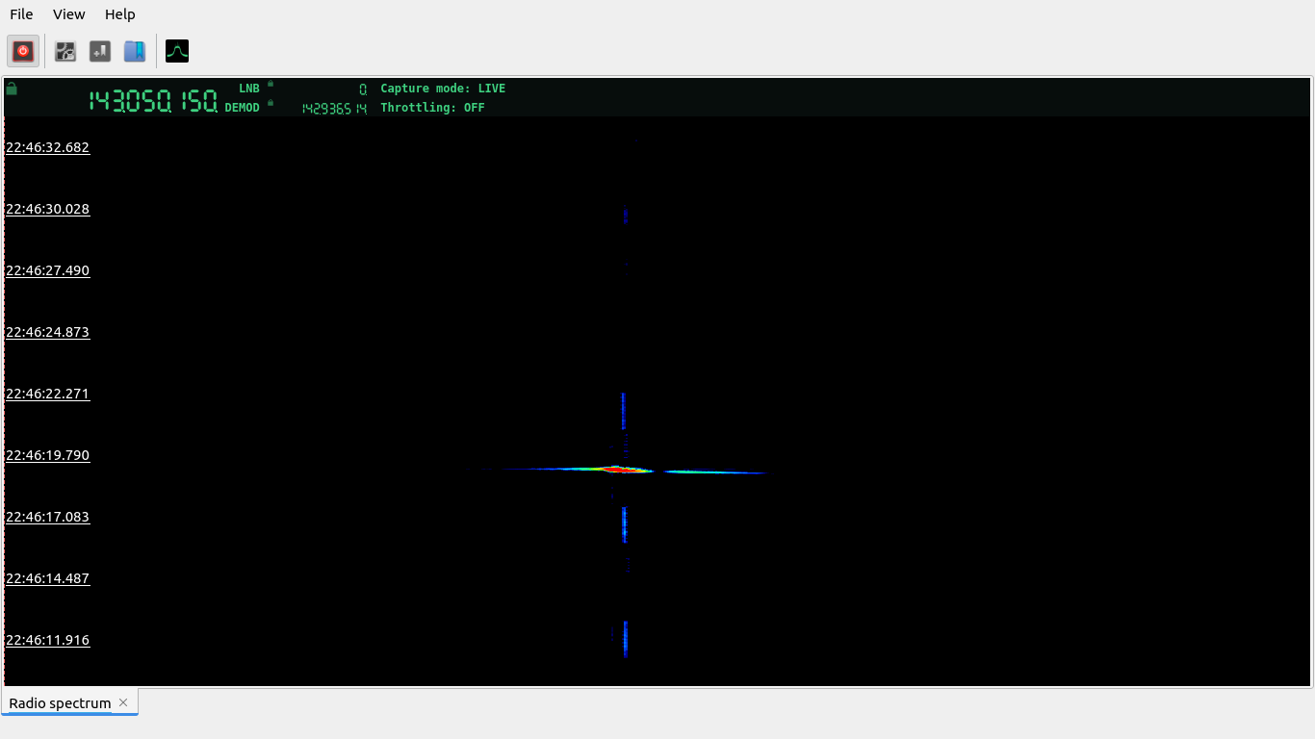Click the 22:46:32.682 timestamp
The width and height of the screenshot is (1315, 739).
pyautogui.click(x=47, y=147)
